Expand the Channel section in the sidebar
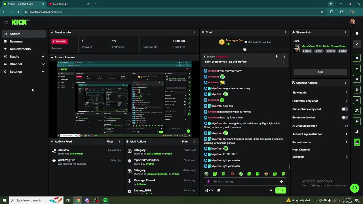The height and width of the screenshot is (204, 363). 43,64
